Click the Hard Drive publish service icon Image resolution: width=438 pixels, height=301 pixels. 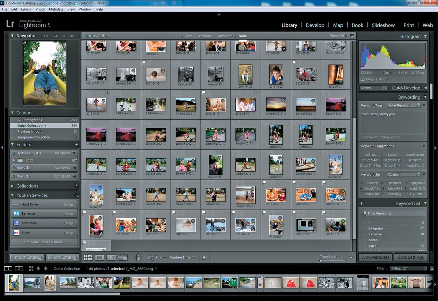tap(16, 204)
